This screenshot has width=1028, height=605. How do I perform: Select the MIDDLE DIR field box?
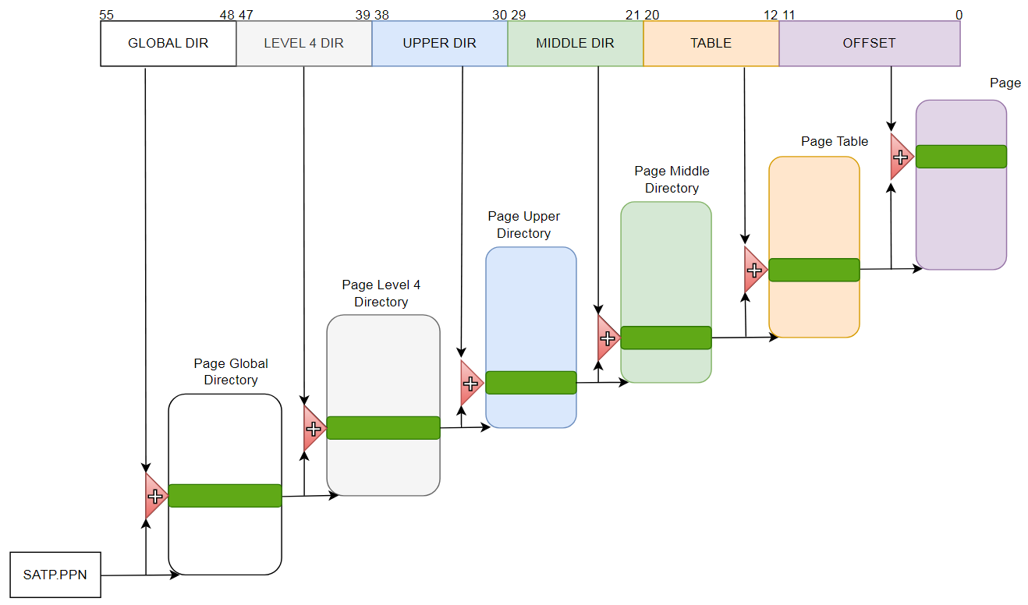tap(576, 44)
